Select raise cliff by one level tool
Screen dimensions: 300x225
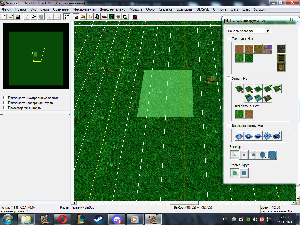[267, 89]
